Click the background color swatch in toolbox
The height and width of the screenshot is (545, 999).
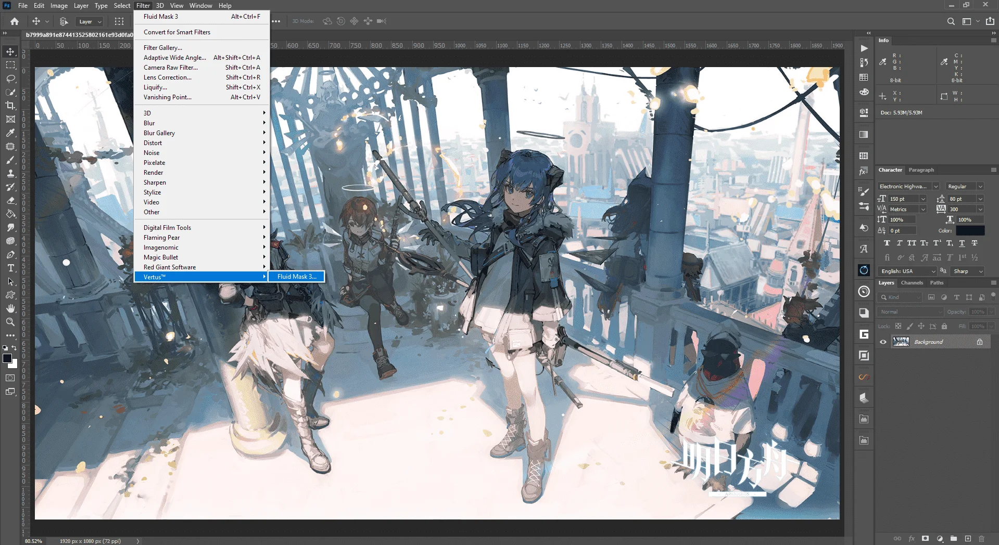coord(14,365)
